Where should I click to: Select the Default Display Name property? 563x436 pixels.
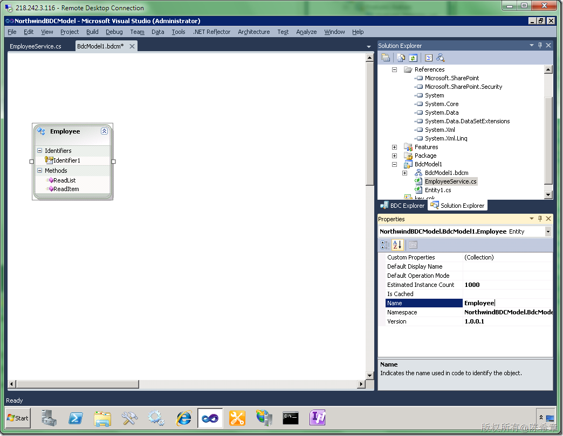pyautogui.click(x=415, y=266)
